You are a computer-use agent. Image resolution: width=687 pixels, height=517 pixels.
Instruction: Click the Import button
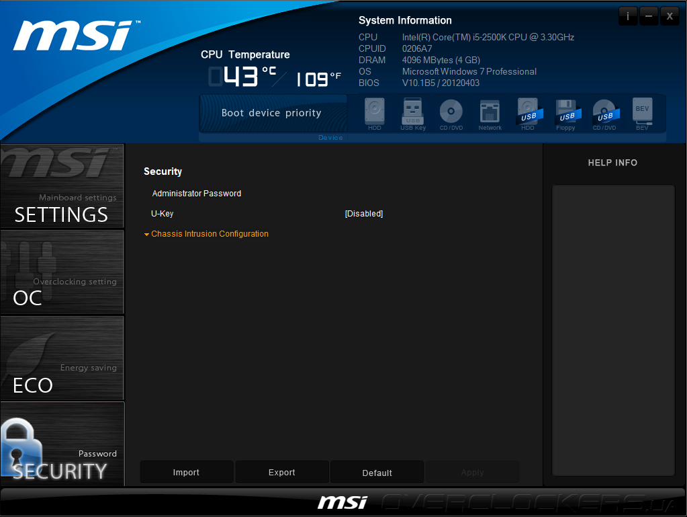point(186,472)
